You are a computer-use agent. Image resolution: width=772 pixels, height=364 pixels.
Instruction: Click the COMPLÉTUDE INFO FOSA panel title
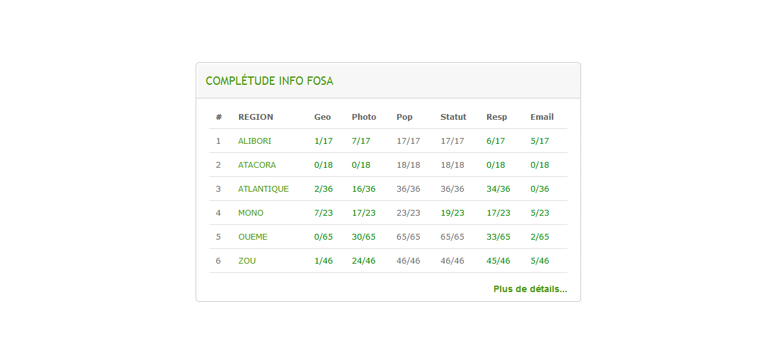269,81
